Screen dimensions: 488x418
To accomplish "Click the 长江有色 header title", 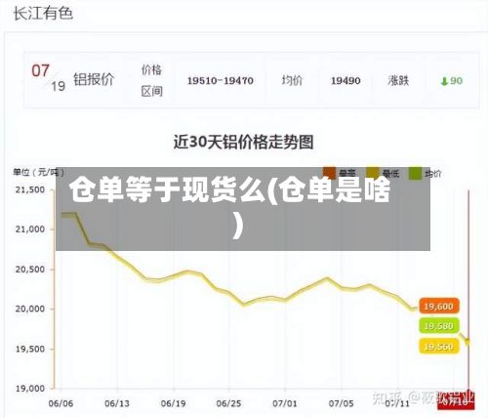I will coord(43,14).
